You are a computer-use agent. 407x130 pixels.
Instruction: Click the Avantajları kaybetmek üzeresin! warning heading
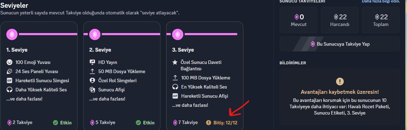[x=340, y=92]
